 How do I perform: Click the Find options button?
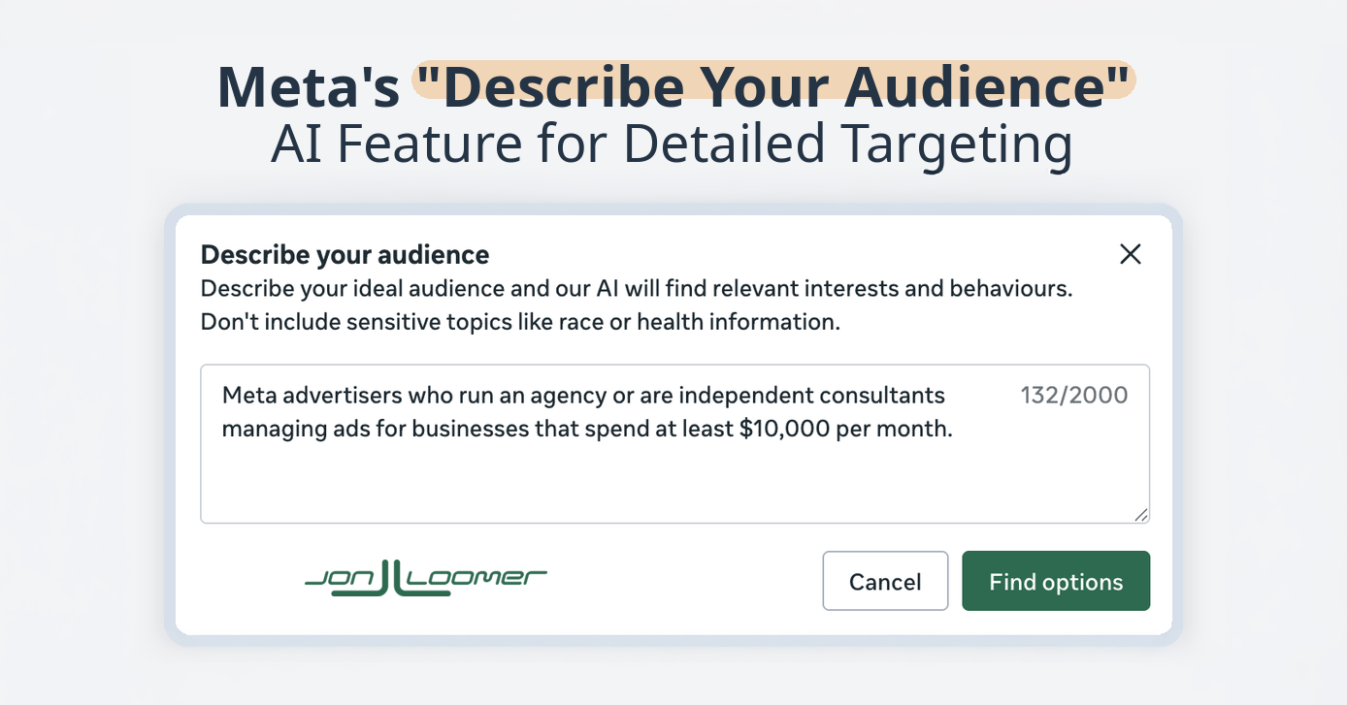1056,582
